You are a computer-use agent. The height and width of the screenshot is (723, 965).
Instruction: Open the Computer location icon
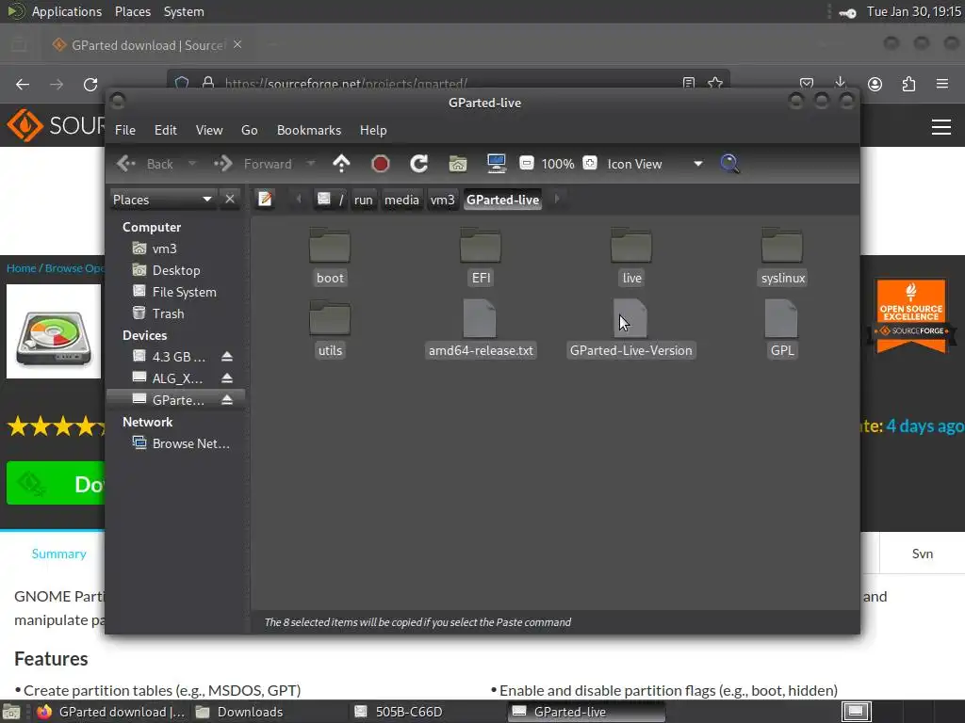coord(496,164)
